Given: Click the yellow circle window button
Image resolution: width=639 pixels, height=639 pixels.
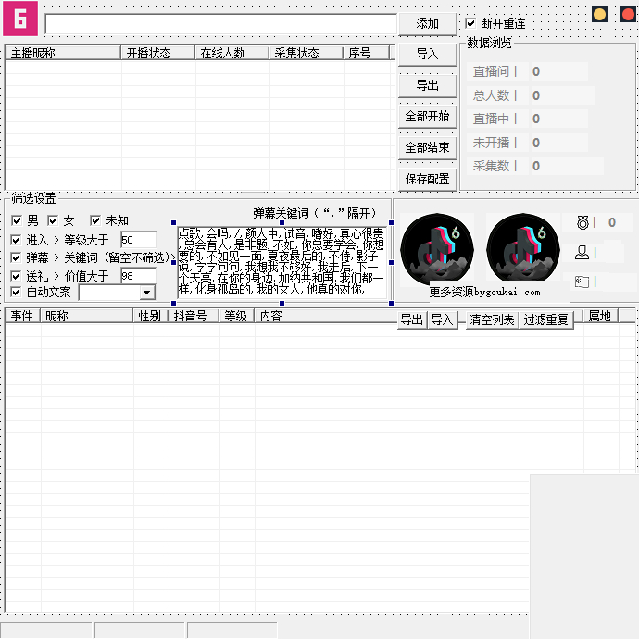Looking at the screenshot, I should (x=599, y=15).
